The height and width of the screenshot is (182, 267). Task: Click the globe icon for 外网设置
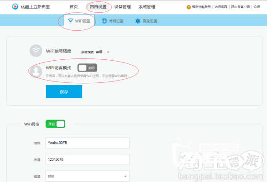[104, 21]
